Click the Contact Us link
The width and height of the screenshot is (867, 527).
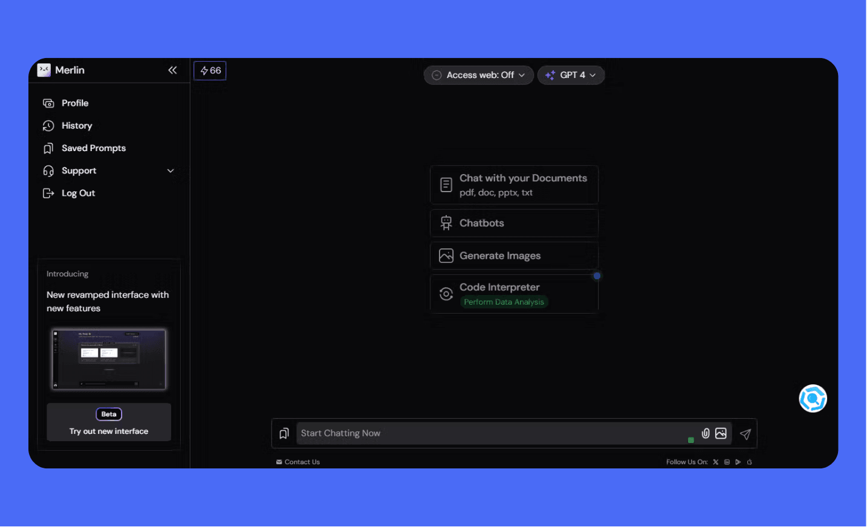[298, 462]
